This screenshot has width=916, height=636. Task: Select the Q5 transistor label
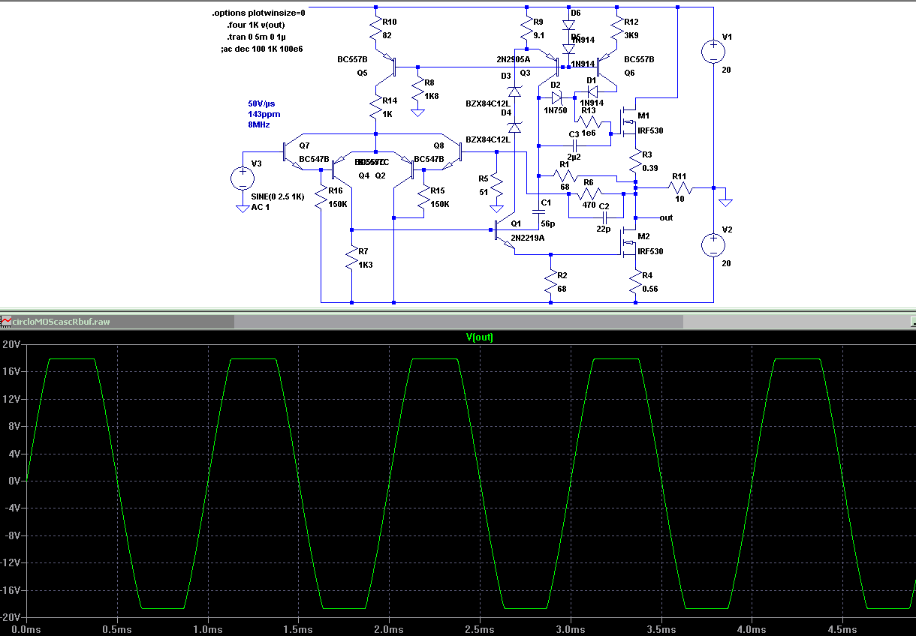click(x=362, y=73)
